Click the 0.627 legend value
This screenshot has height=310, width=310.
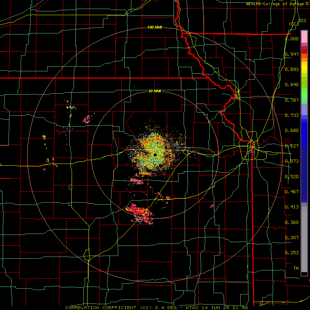click(292, 146)
